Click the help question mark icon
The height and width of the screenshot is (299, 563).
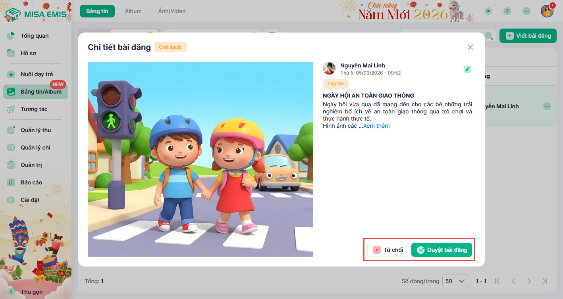tap(507, 11)
